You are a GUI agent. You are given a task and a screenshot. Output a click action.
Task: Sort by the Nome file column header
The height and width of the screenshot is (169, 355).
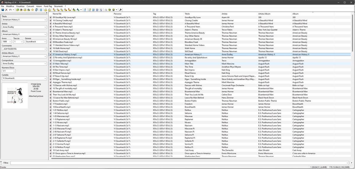(57, 14)
